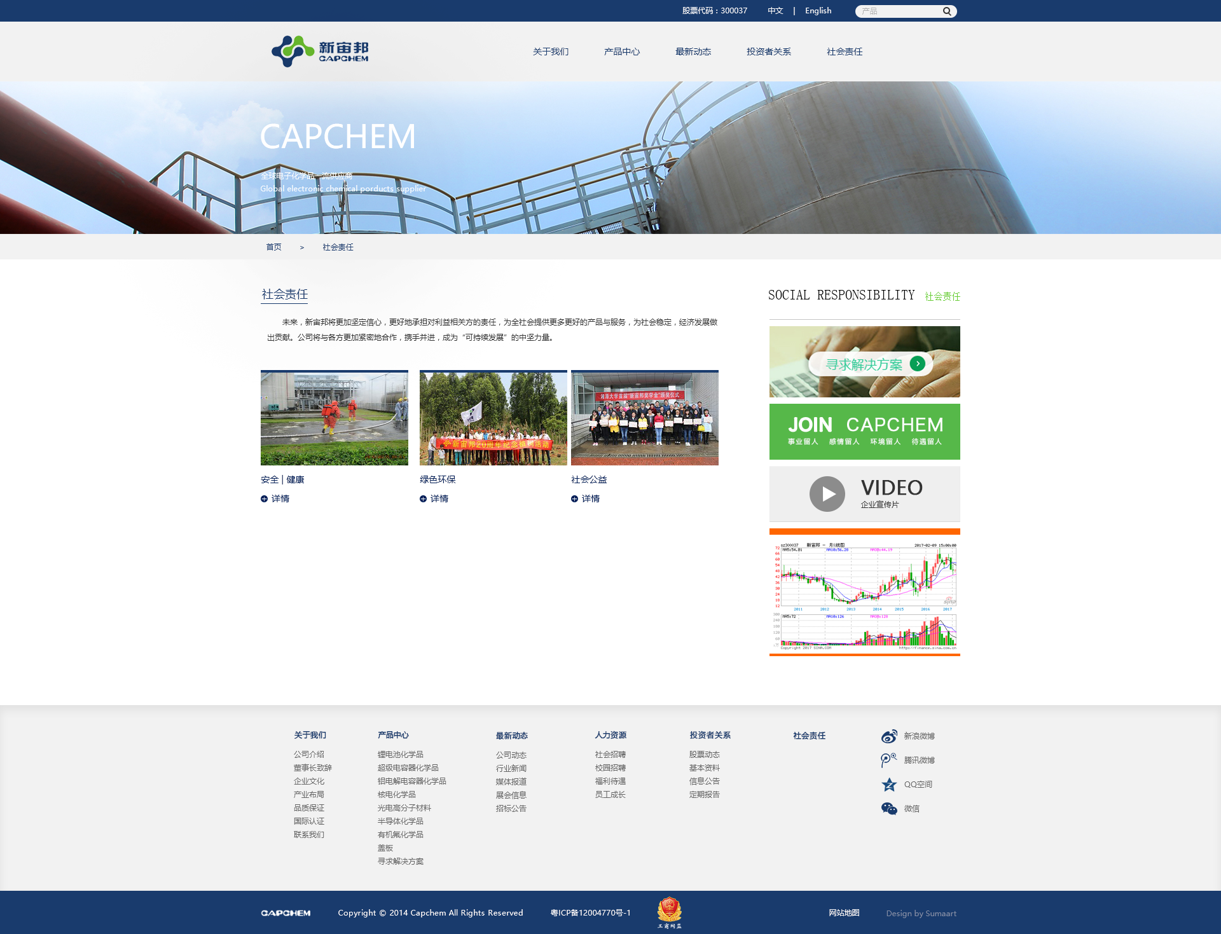Viewport: 1221px width, 934px height.
Task: Open 公司动态 footer link
Action: click(x=511, y=755)
